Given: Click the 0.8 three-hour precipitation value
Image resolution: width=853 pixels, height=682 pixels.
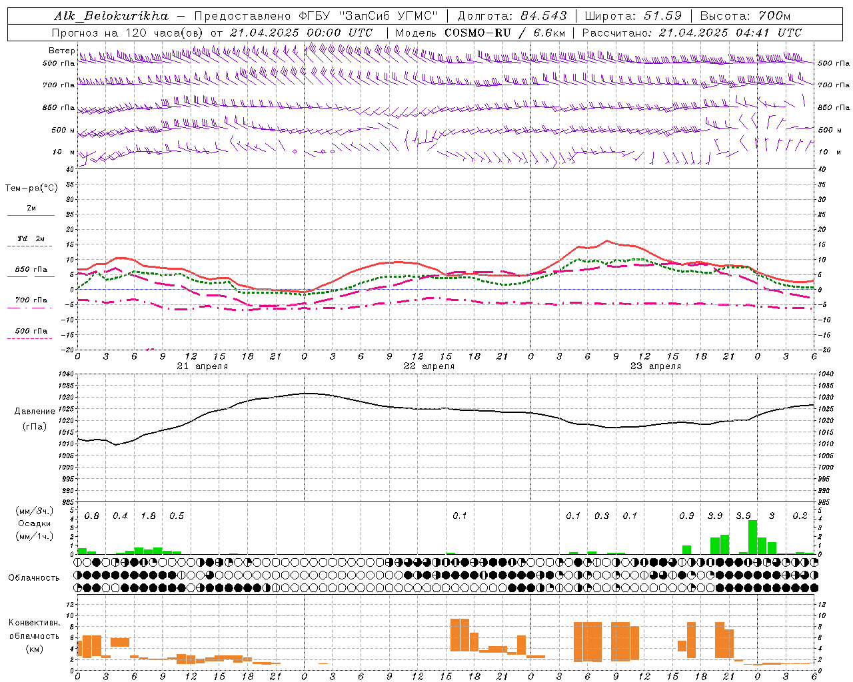Looking at the screenshot, I should (x=92, y=516).
